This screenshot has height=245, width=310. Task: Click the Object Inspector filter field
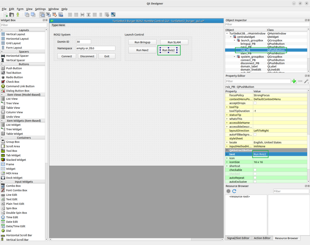click(x=267, y=24)
